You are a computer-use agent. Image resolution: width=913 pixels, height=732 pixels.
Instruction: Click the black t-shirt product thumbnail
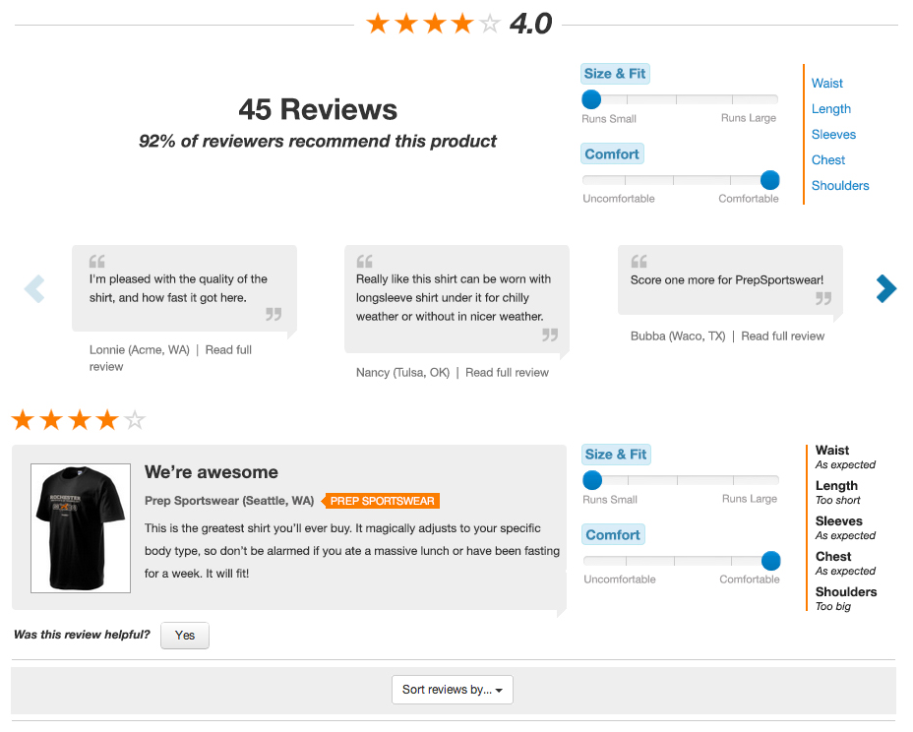coord(81,528)
